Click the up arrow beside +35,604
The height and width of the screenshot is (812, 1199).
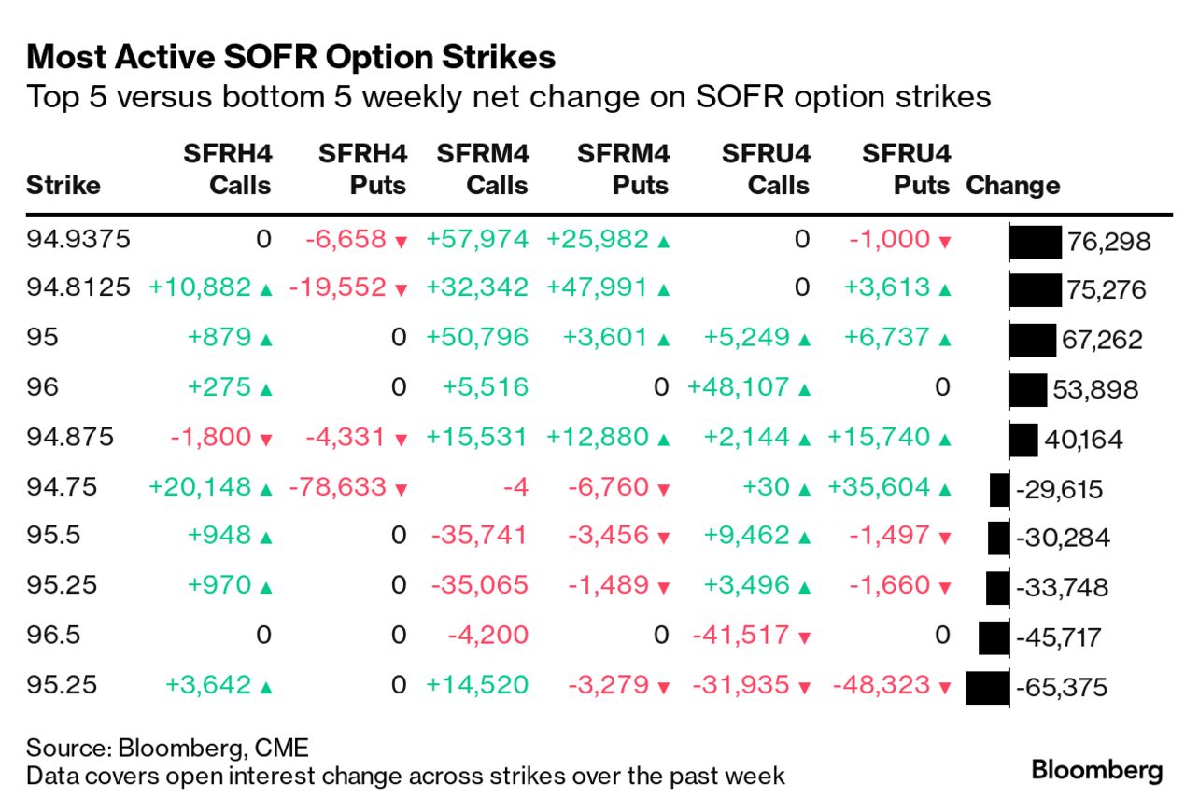pos(944,489)
